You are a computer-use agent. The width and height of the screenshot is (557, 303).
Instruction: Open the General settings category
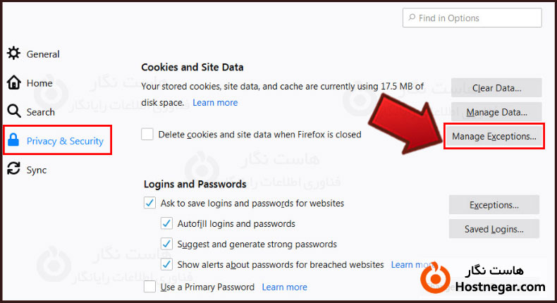tap(42, 54)
